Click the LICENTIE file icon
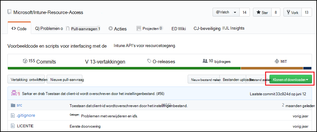The width and height of the screenshot is (317, 132). [13, 126]
